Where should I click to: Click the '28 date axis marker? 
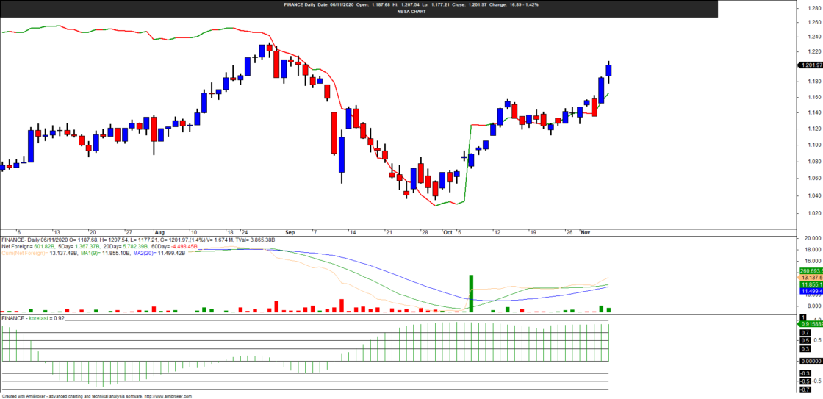click(x=423, y=232)
